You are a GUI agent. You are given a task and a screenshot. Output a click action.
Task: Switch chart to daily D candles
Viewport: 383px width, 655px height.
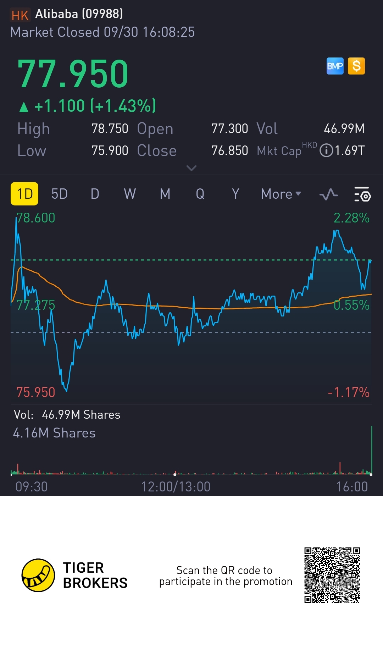click(x=95, y=194)
